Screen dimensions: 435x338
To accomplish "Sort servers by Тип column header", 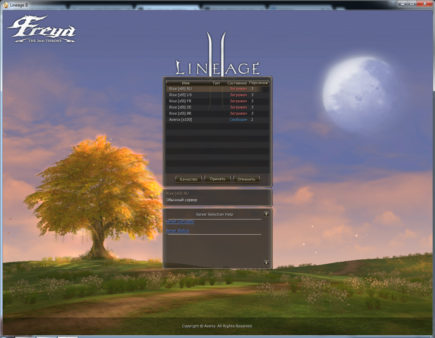I will point(216,83).
